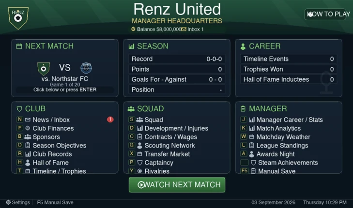
Task: Click the Balance coin icon
Action: pyautogui.click(x=133, y=29)
